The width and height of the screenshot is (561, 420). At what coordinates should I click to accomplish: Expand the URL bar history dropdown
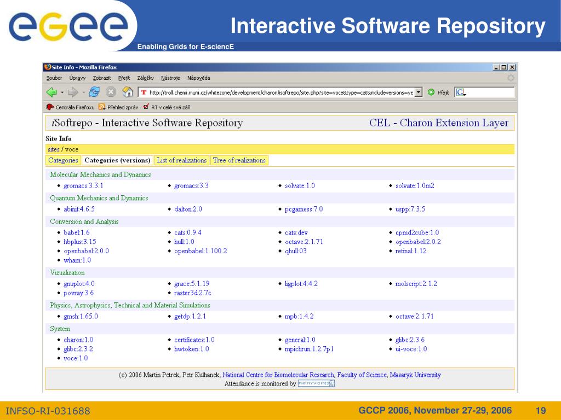tap(418, 92)
